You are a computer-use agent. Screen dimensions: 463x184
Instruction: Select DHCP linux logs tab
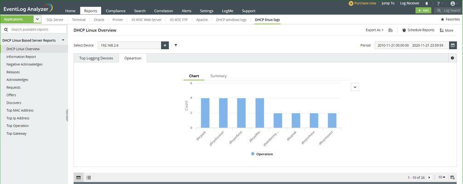(267, 20)
